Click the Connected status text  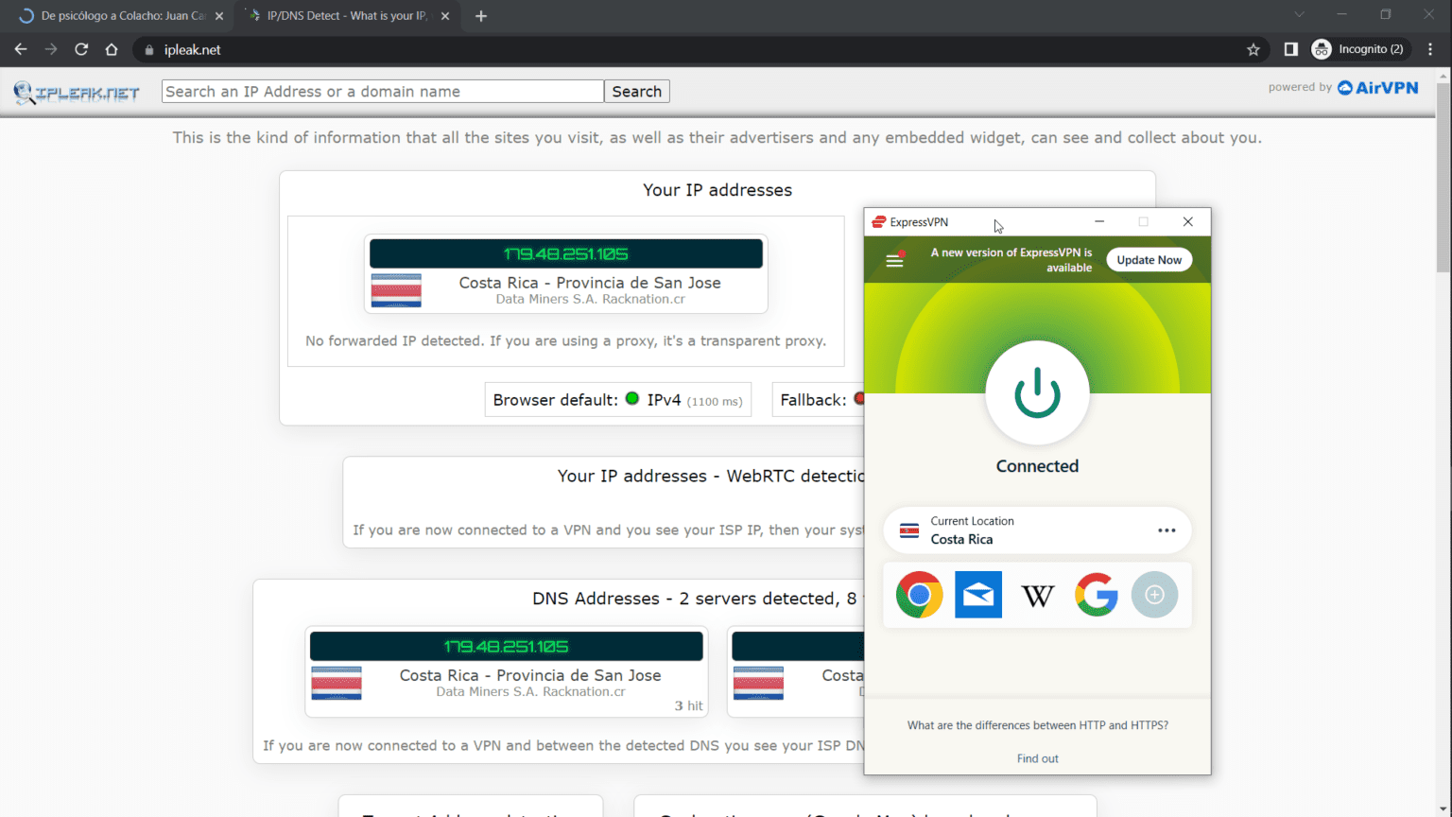point(1037,466)
